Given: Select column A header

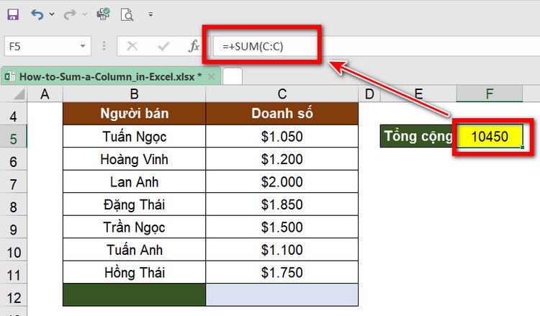Looking at the screenshot, I should click(45, 94).
